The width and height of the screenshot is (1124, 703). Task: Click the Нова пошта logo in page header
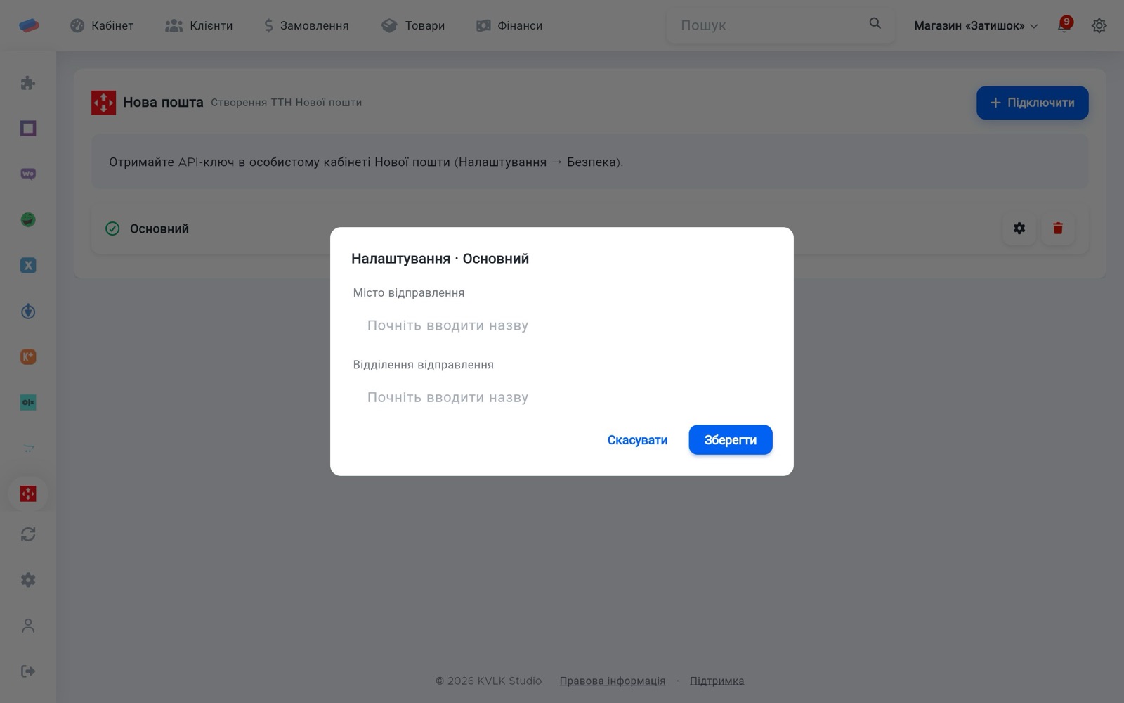tap(103, 103)
